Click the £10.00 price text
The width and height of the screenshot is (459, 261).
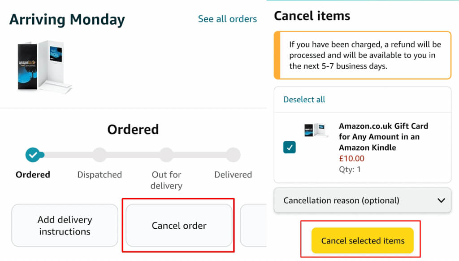point(351,158)
